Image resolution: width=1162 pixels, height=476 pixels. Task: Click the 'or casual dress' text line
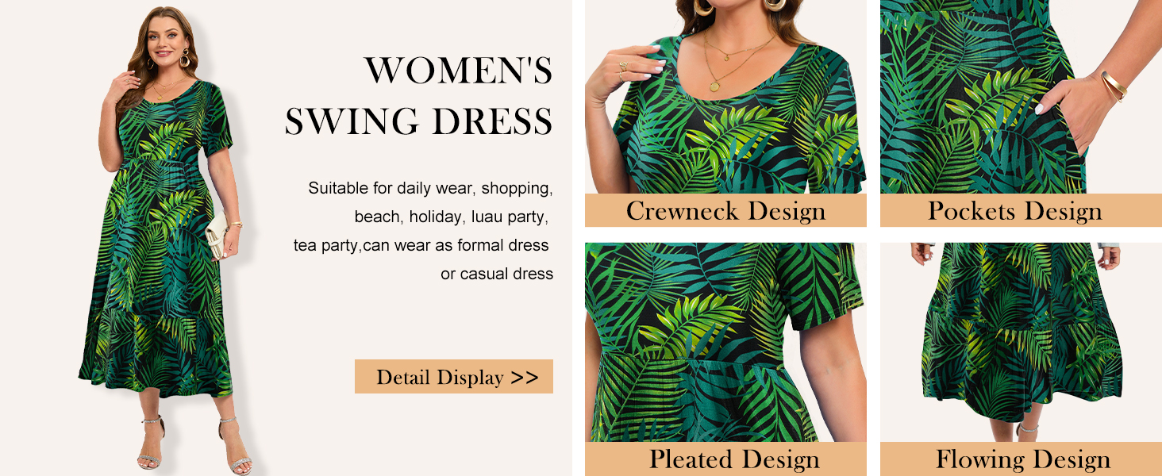point(497,274)
